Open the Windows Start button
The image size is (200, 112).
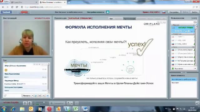click(4, 109)
